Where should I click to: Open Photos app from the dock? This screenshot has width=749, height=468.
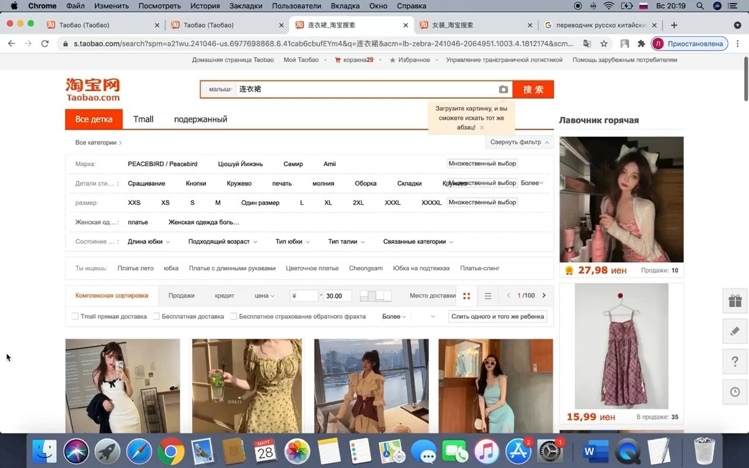[297, 452]
